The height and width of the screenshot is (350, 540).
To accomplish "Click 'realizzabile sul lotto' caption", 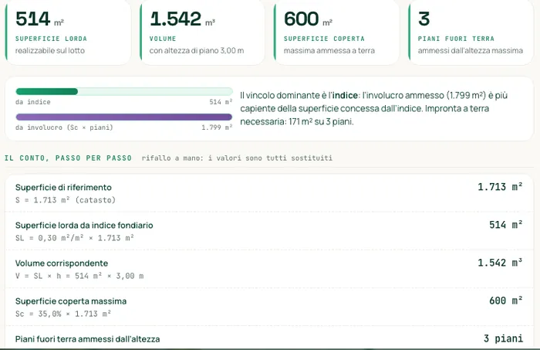I will coord(50,51).
